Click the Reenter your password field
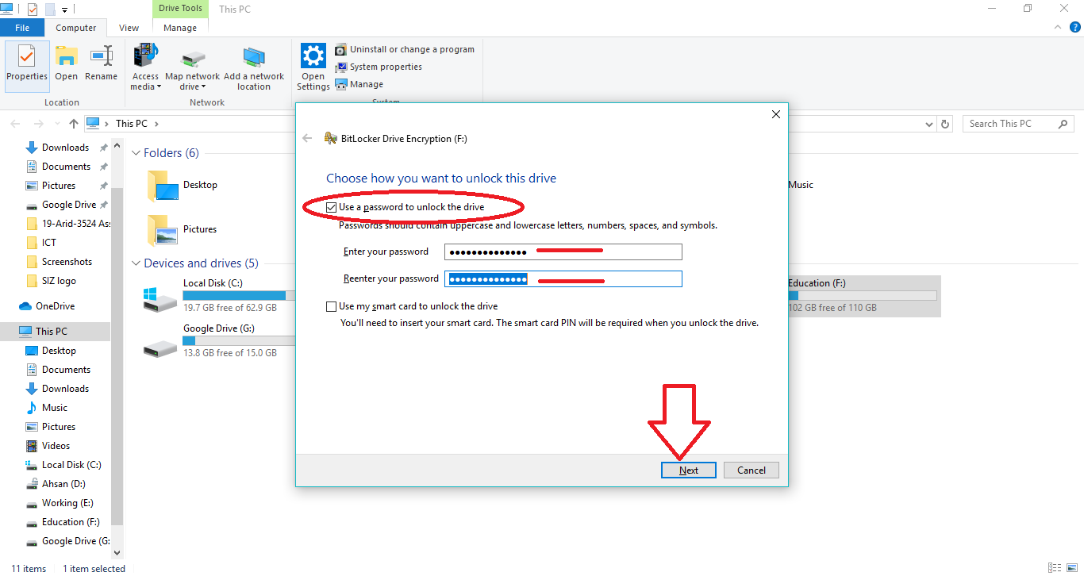The width and height of the screenshot is (1084, 576). tap(563, 279)
